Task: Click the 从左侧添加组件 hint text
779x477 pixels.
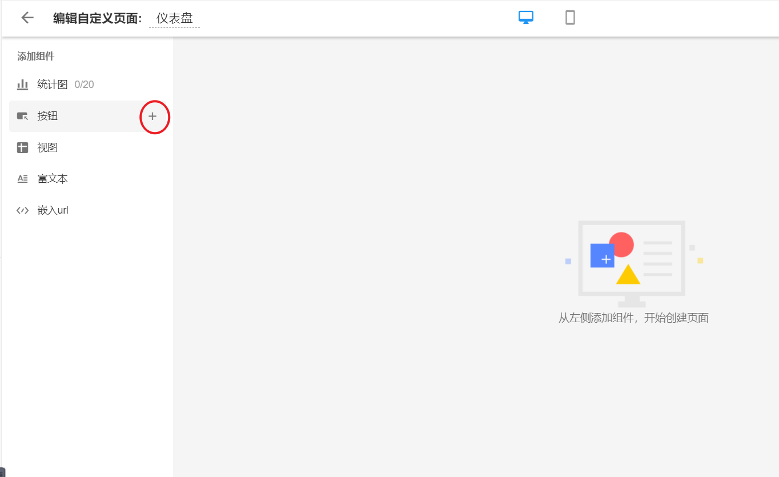Action: click(x=633, y=318)
